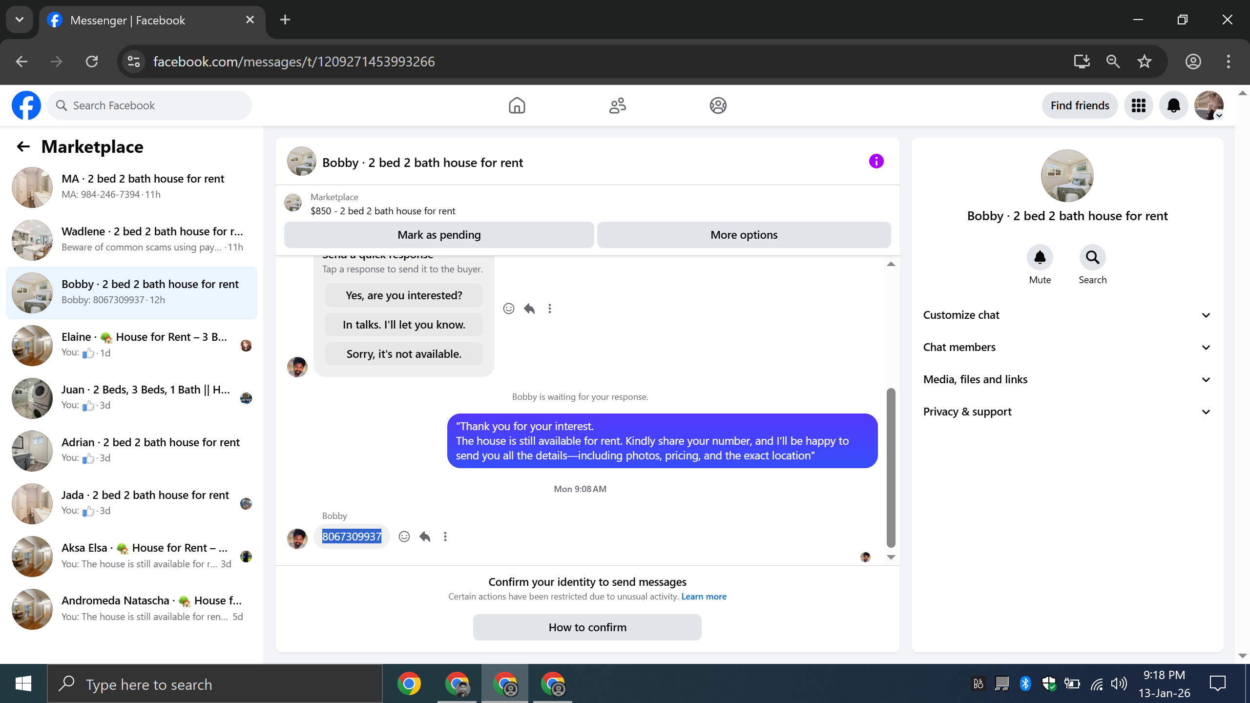React with emoji to Bobby's phone number message
Image resolution: width=1250 pixels, height=703 pixels.
point(404,537)
